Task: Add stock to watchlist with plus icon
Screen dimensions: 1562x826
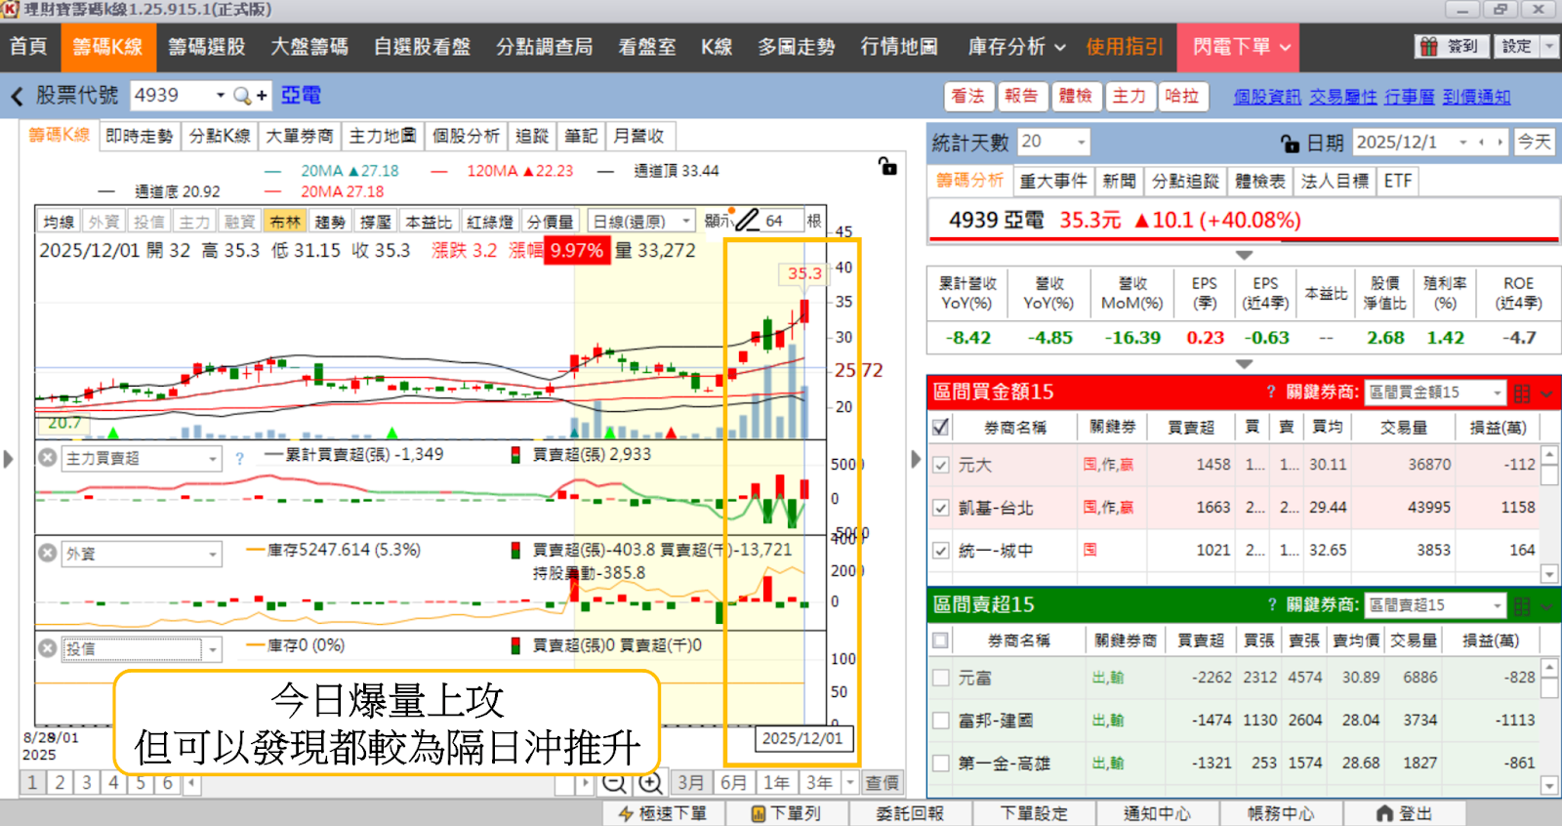Action: 262,96
